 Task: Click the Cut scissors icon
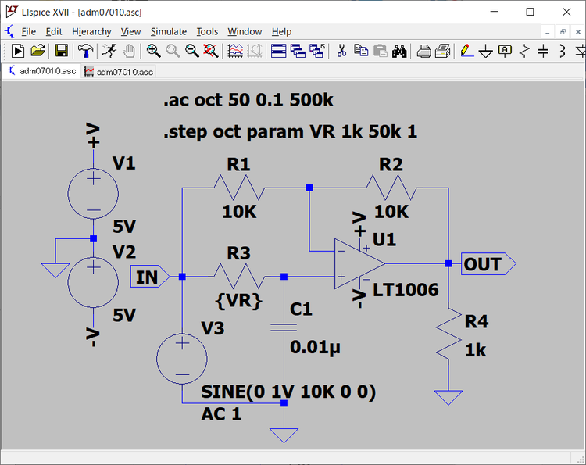pos(341,51)
